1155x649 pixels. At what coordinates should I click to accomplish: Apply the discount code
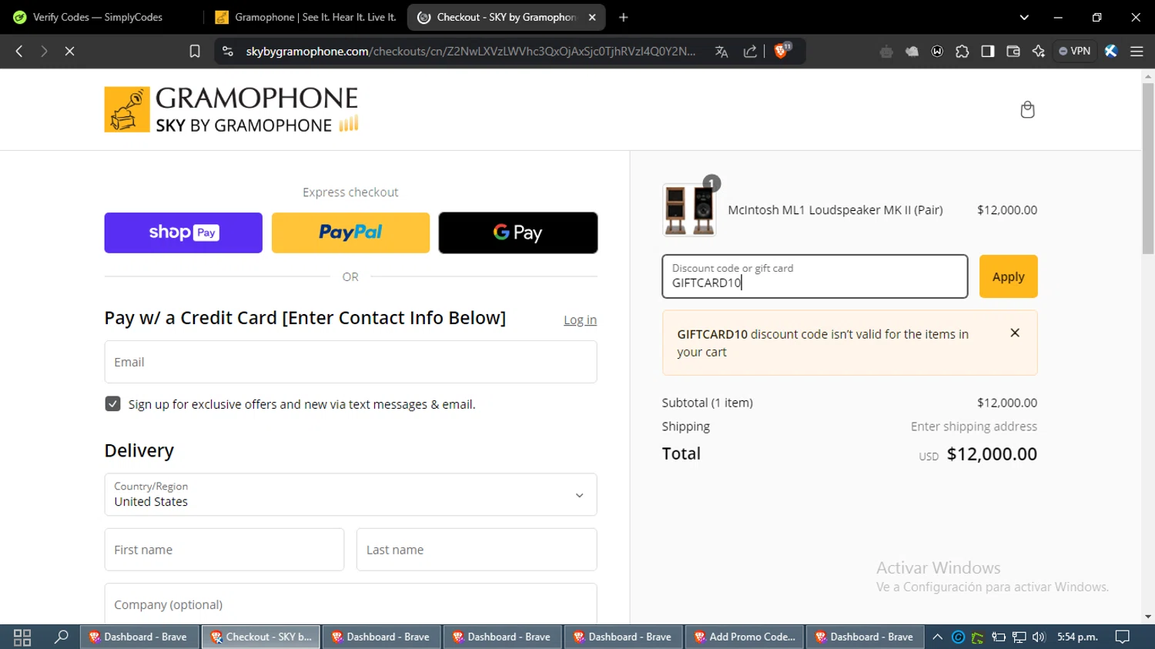coord(1008,276)
